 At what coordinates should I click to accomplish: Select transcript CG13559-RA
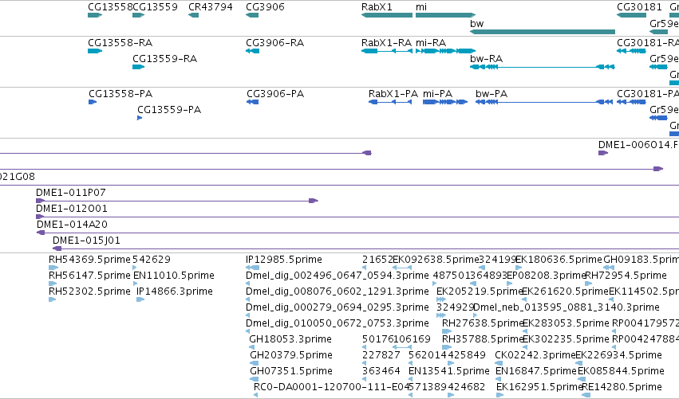pos(139,67)
